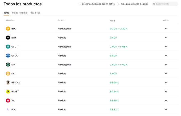This screenshot has height=116, width=181.
Task: Click the black ETH coin icon
Action: pos(8,37)
